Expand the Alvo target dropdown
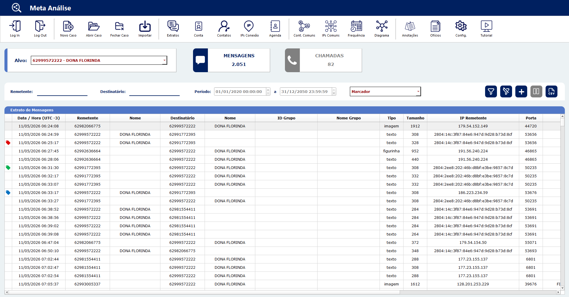569x297 pixels. click(164, 60)
